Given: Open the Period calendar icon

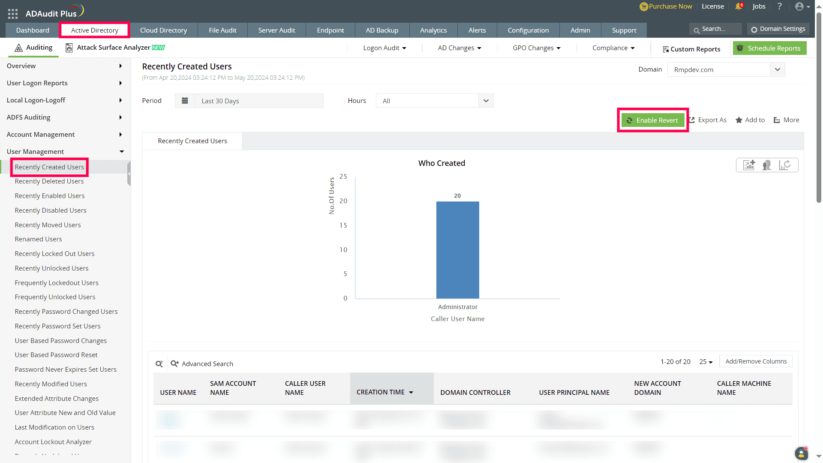Looking at the screenshot, I should click(x=185, y=101).
